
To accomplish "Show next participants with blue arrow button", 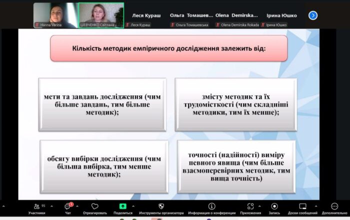I will [313, 15].
